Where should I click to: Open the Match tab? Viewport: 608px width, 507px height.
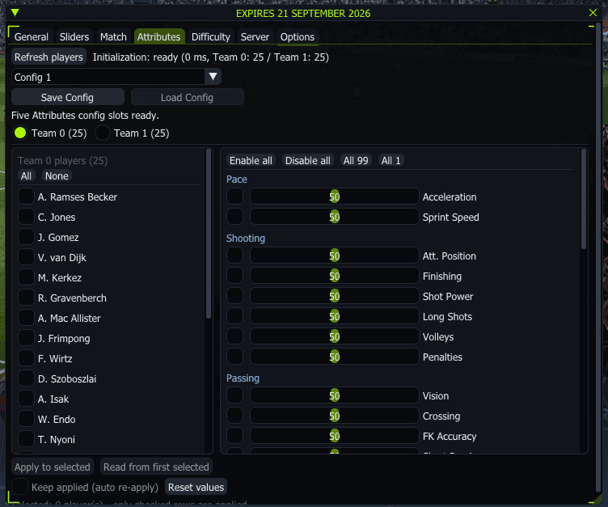[113, 37]
